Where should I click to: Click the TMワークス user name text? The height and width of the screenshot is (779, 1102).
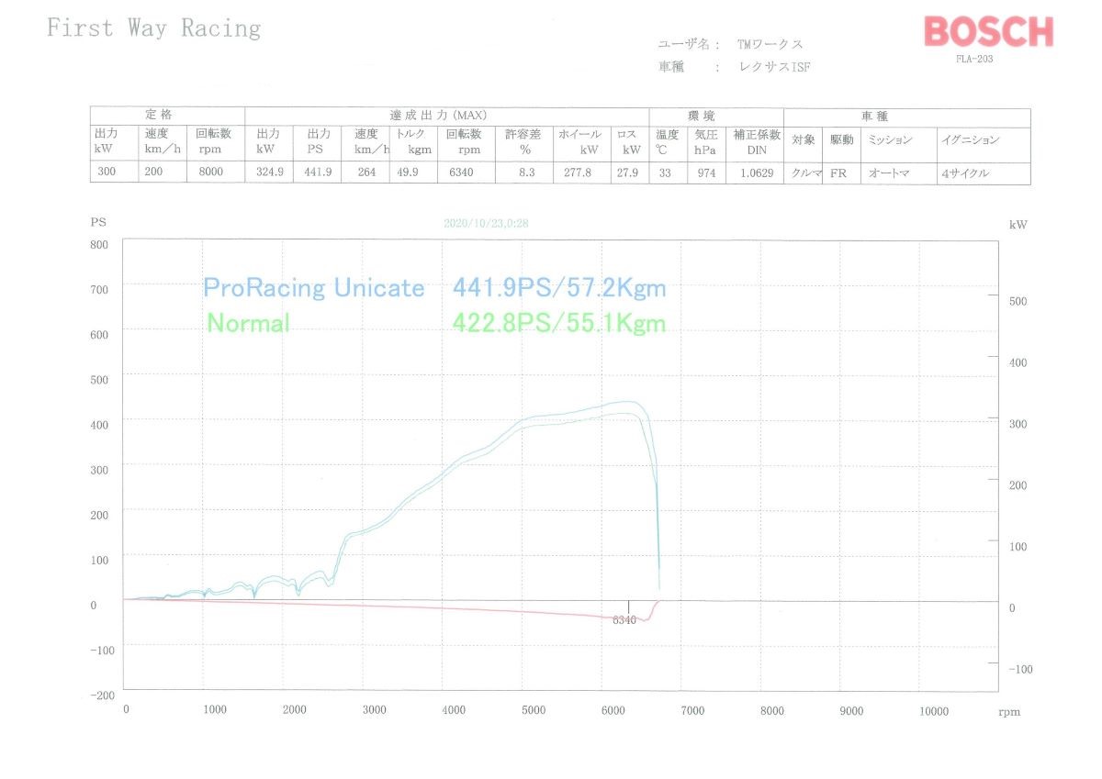click(770, 44)
